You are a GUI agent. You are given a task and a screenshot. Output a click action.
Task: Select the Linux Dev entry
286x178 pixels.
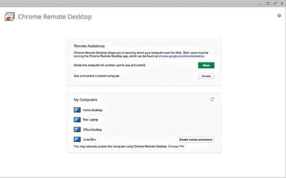point(89,139)
